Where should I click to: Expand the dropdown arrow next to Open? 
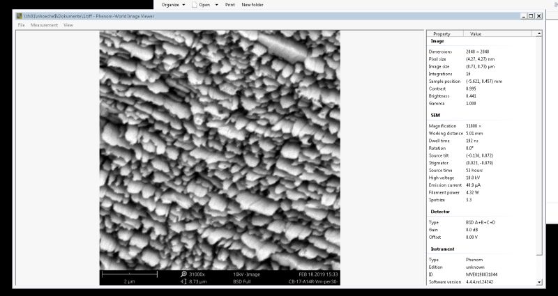[216, 5]
